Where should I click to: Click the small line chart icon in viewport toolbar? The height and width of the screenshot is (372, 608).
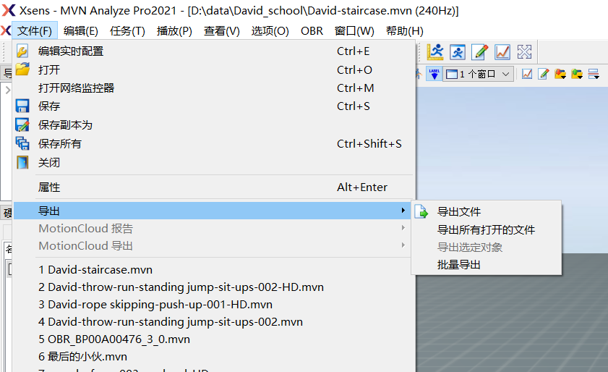[x=528, y=74]
